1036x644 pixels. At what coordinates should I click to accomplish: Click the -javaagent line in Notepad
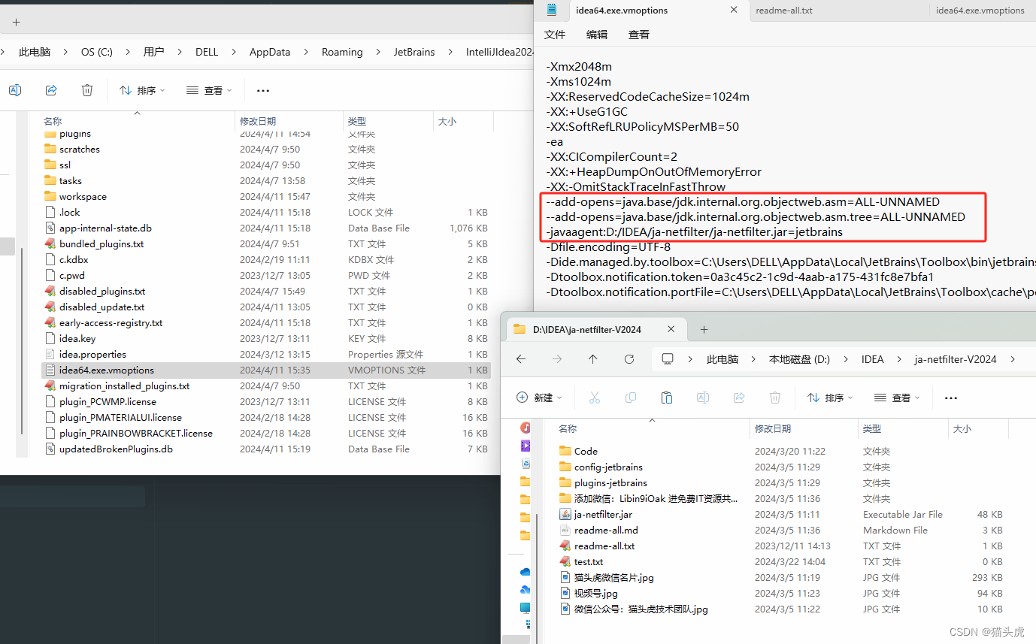pos(695,231)
